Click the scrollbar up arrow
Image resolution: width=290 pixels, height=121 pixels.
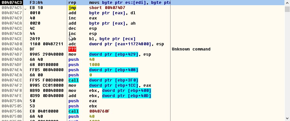[x=287, y=3]
